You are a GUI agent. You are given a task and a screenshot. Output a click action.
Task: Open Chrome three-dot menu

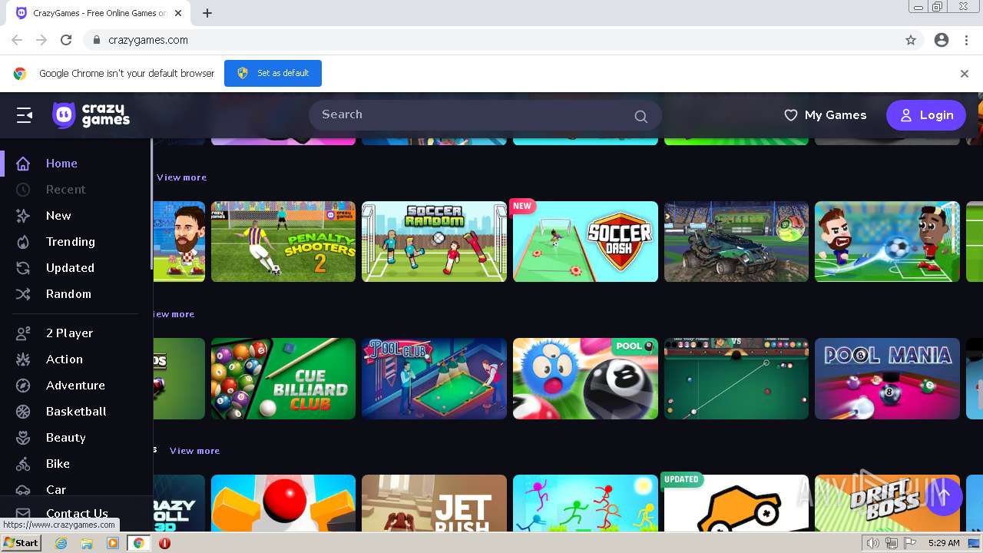[x=966, y=40]
